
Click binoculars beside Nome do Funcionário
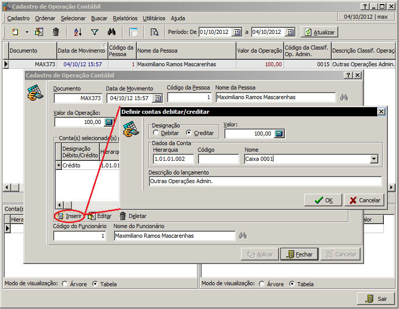coord(243,236)
